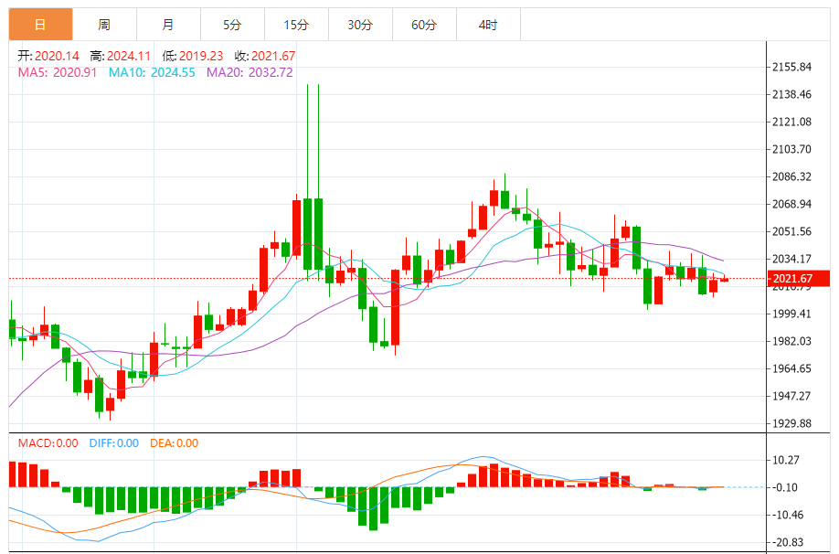Click the 10.27 MACD axis label

[787, 460]
